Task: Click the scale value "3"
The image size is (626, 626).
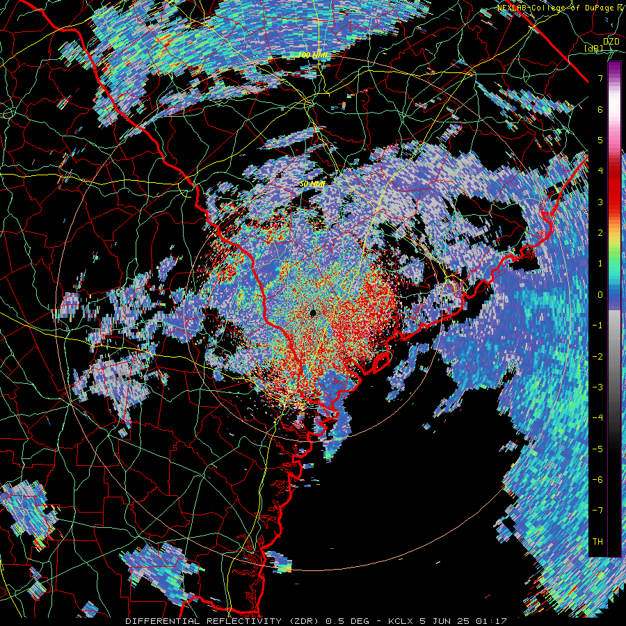Action: [x=600, y=202]
